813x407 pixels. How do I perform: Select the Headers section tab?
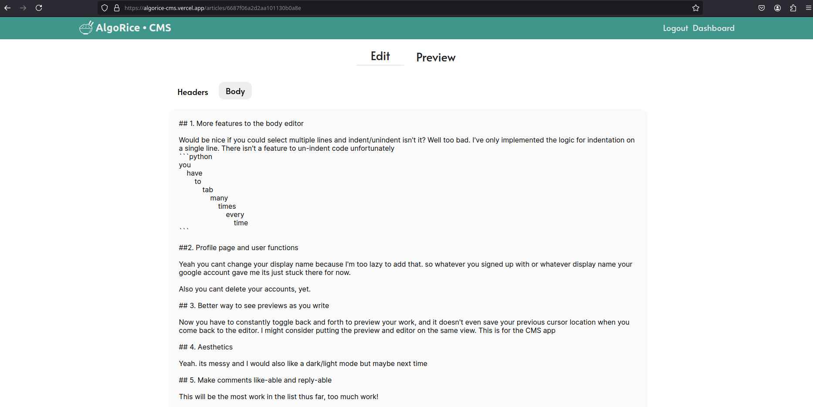193,92
